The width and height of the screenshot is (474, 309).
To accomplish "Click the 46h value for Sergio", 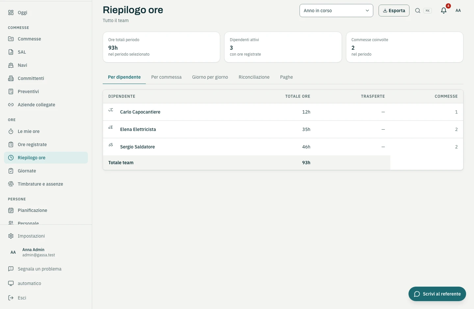I will 306,147.
